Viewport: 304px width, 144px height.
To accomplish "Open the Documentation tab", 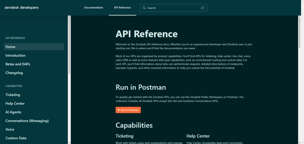I will click(x=94, y=7).
